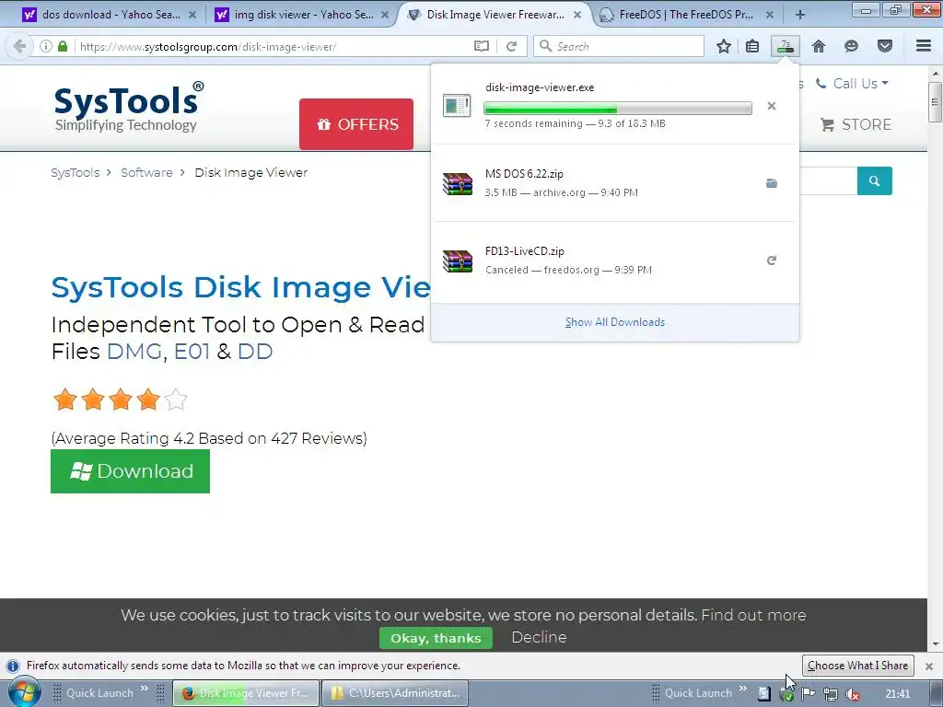Click the red OFFERS button
This screenshot has width=943, height=707.
356,124
